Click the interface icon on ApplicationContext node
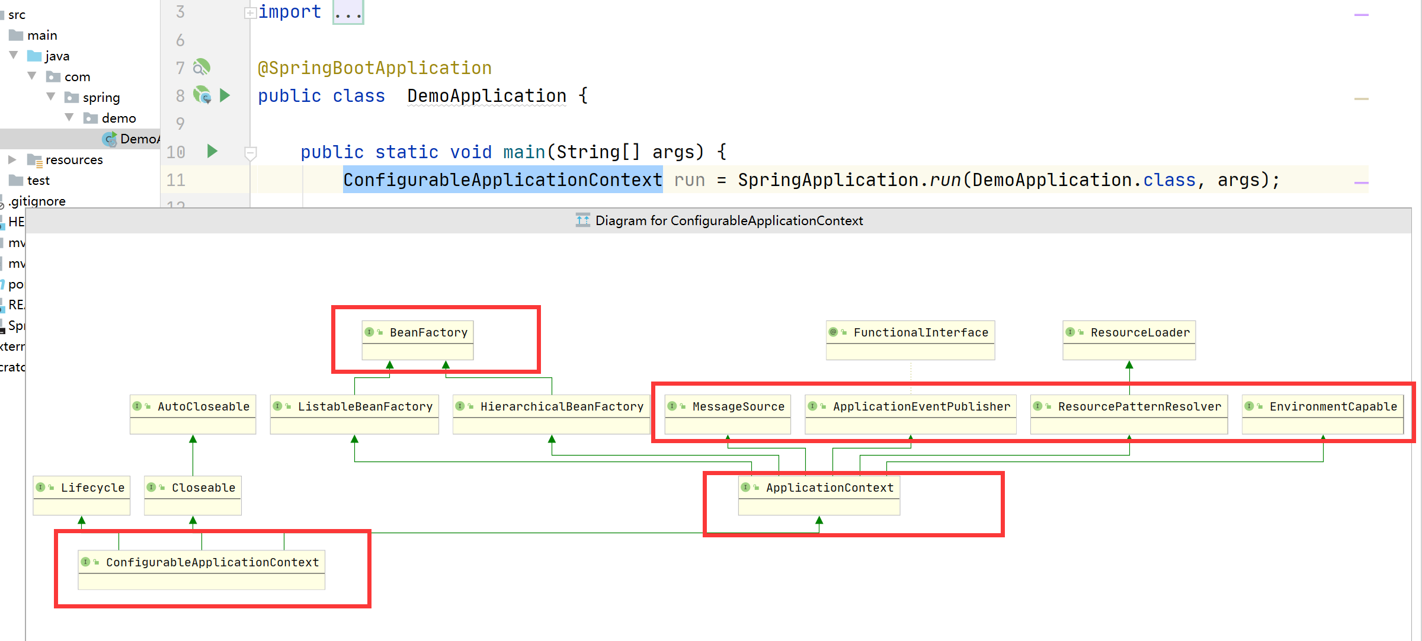This screenshot has width=1422, height=641. point(745,487)
